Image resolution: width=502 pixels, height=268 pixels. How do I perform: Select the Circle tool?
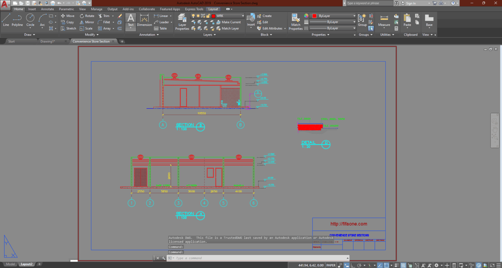(x=30, y=20)
